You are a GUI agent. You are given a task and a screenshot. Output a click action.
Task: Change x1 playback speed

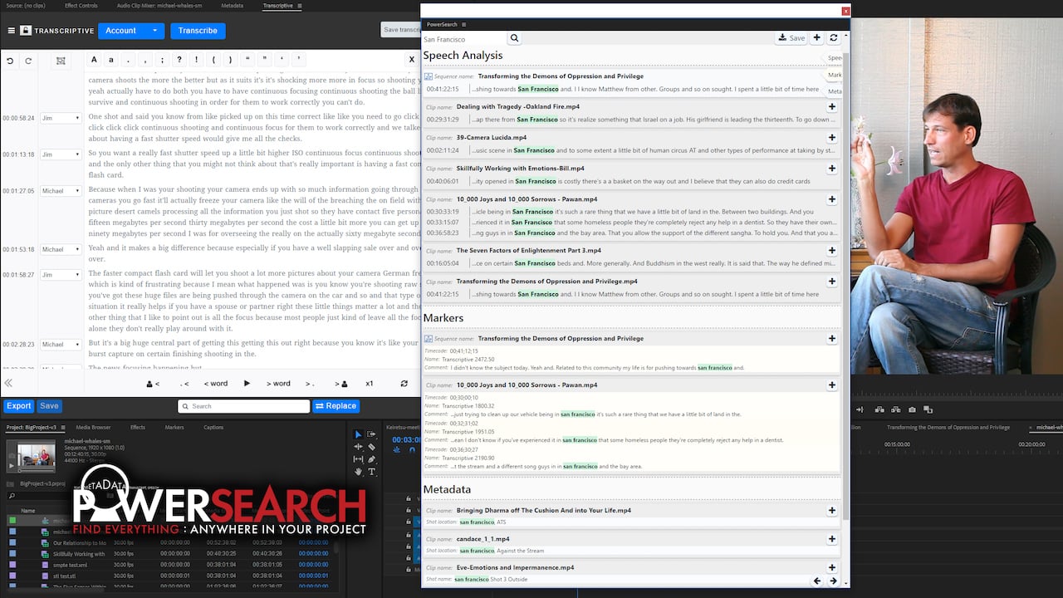tap(370, 384)
